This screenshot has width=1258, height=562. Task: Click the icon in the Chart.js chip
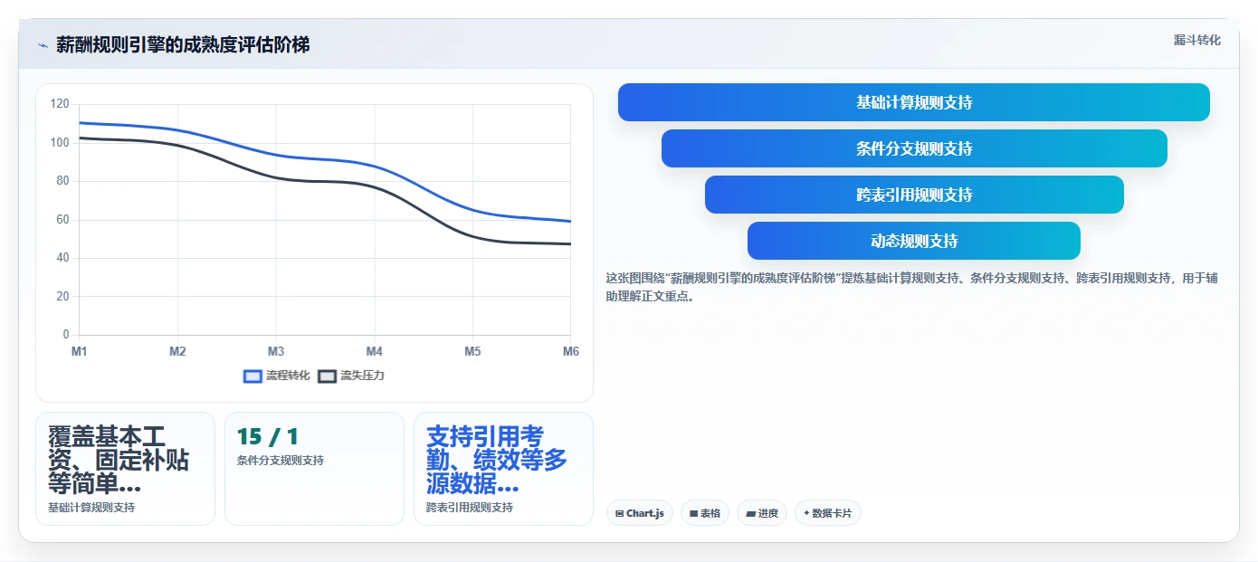click(619, 513)
